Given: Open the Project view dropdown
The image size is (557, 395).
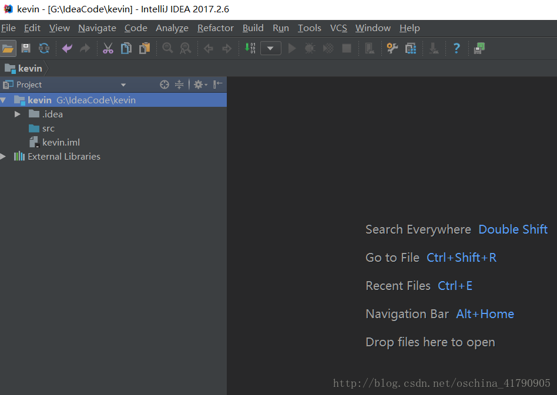Looking at the screenshot, I should pos(123,84).
